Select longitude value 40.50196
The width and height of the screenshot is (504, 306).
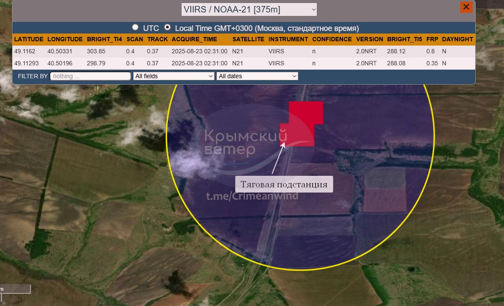60,63
